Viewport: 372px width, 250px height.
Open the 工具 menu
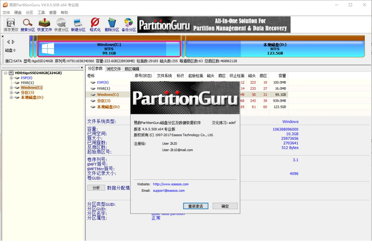[x=41, y=12]
